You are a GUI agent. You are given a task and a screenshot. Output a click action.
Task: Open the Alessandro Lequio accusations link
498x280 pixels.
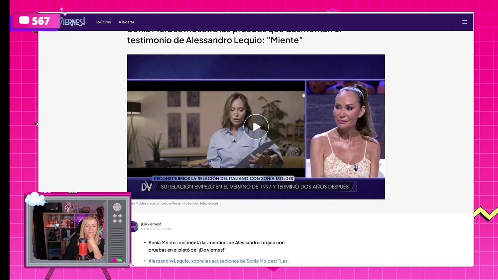pyautogui.click(x=218, y=261)
